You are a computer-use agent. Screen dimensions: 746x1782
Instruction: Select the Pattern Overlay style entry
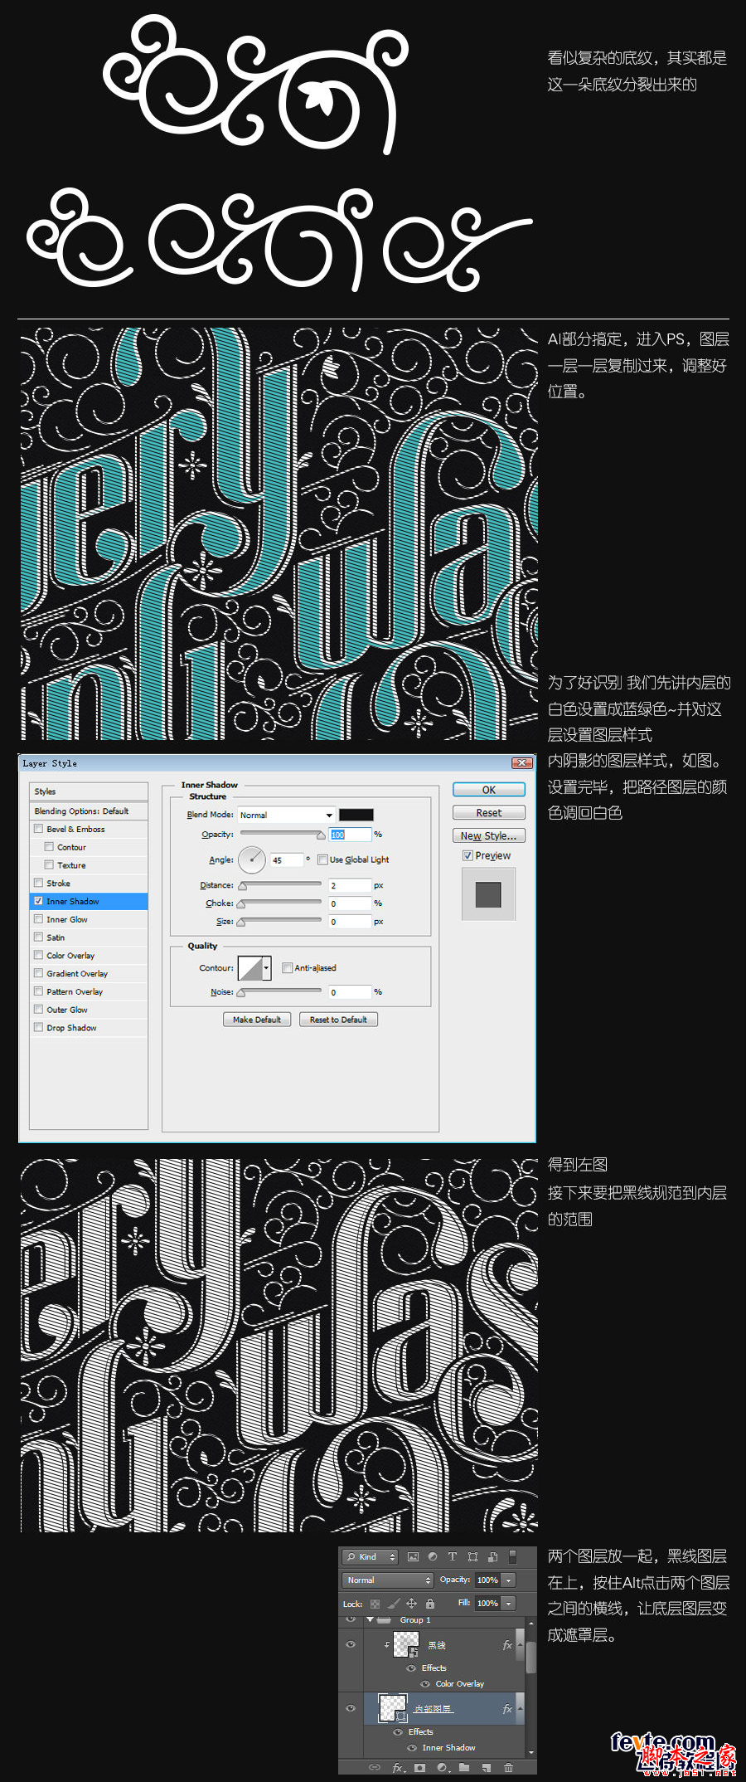coord(89,991)
